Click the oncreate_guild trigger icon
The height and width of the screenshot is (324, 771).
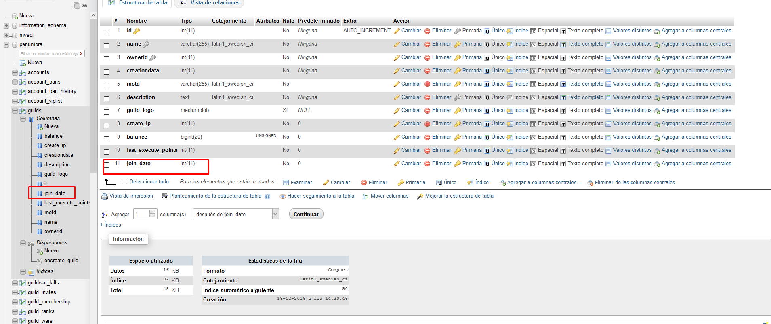(39, 261)
